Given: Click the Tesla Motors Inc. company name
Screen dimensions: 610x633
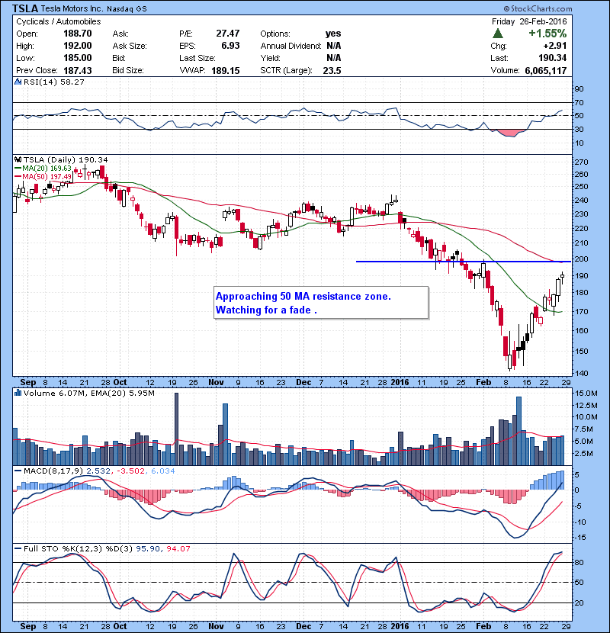Looking at the screenshot, I should coord(72,9).
